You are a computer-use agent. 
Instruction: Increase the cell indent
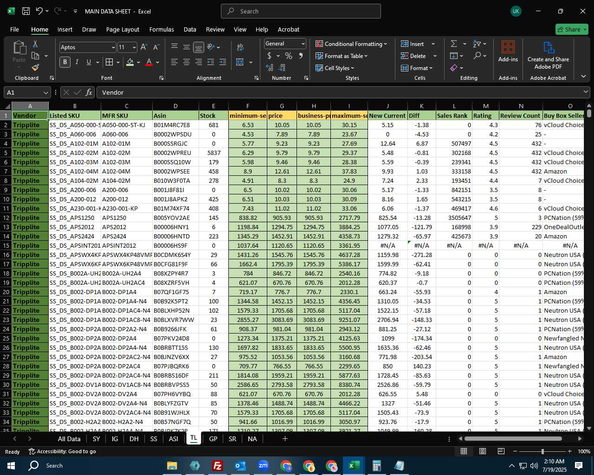[223, 62]
